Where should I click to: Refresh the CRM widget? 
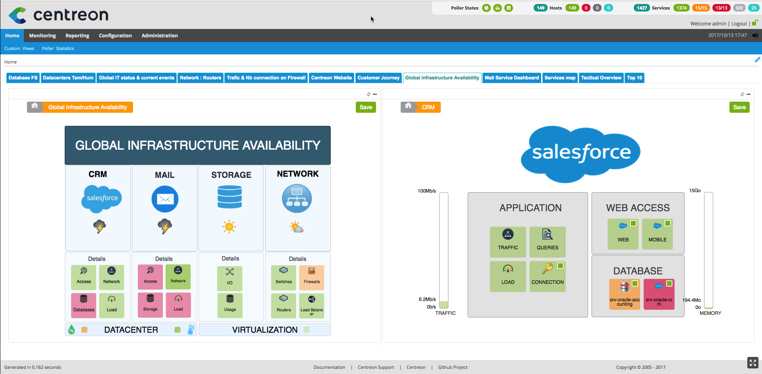[742, 94]
